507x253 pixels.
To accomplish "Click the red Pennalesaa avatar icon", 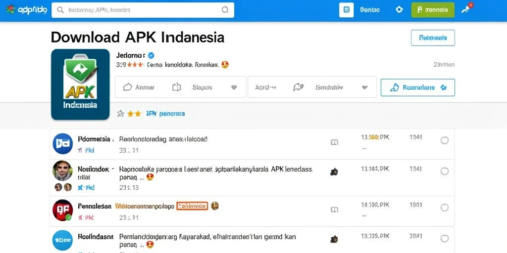I will click(x=63, y=210).
